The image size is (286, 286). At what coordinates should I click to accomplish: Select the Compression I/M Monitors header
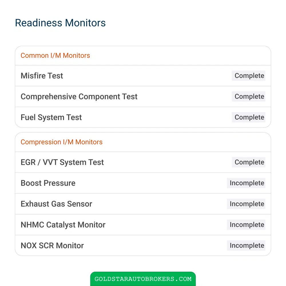coord(61,142)
